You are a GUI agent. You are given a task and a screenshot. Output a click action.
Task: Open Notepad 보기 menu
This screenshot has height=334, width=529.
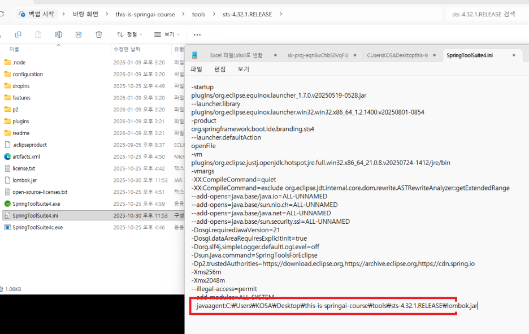pyautogui.click(x=243, y=69)
